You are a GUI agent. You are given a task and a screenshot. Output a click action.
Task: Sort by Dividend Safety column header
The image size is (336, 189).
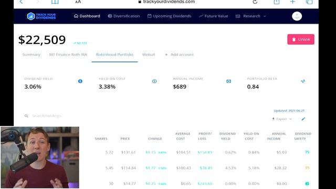[303, 136]
